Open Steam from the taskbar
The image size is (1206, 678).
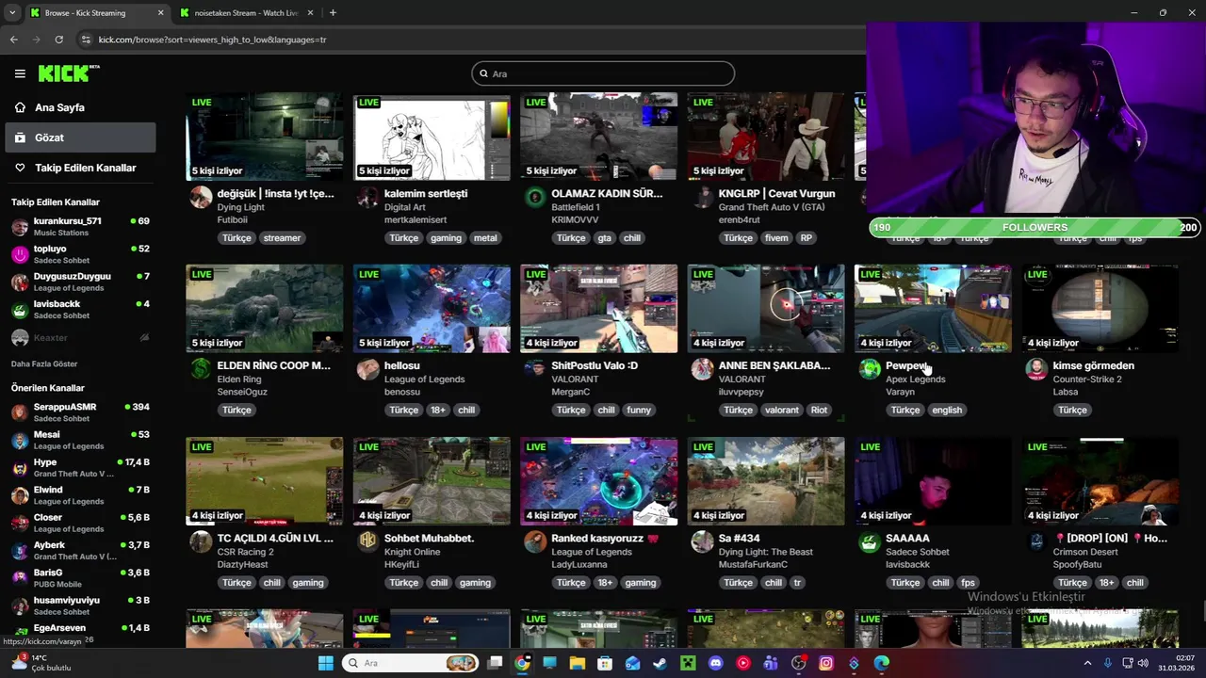click(x=660, y=663)
